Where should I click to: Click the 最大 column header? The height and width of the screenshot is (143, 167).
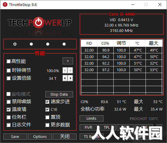tap(154, 43)
